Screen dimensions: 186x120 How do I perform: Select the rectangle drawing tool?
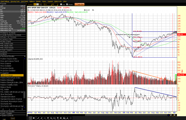pos(54,118)
